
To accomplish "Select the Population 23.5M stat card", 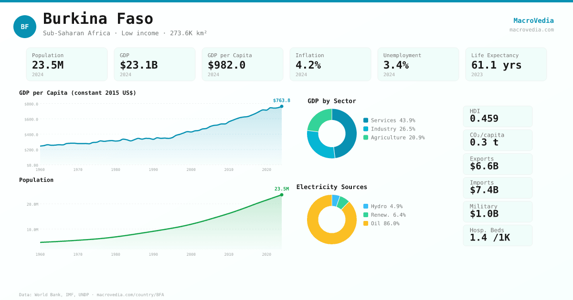I will coord(67,64).
